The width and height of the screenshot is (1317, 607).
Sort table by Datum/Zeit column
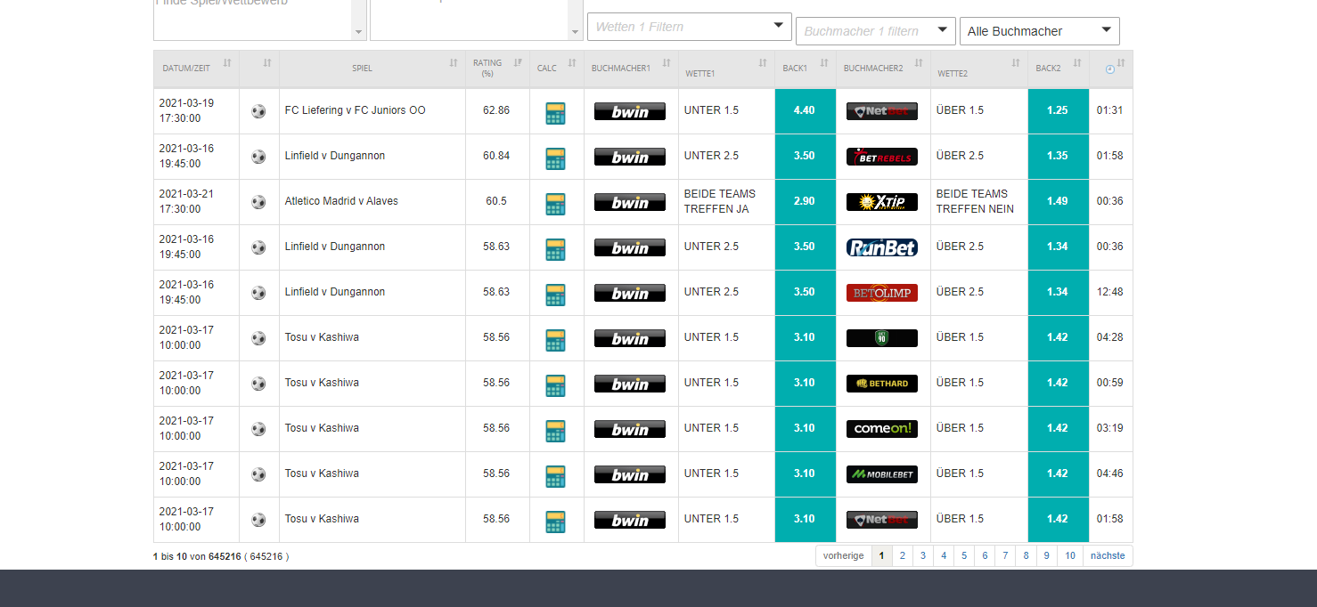tap(196, 69)
